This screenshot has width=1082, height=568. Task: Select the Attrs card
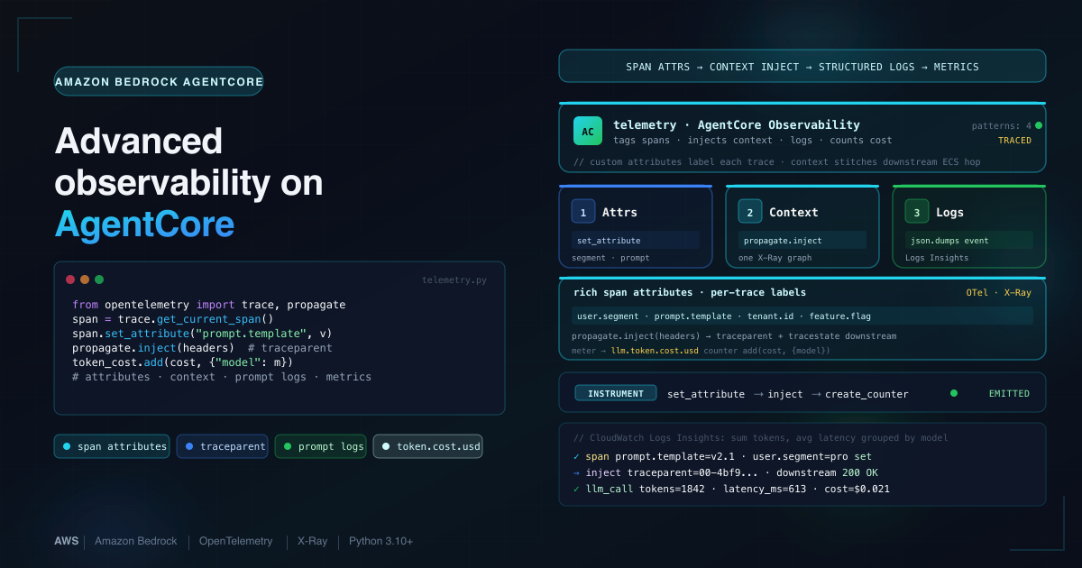[x=636, y=226]
